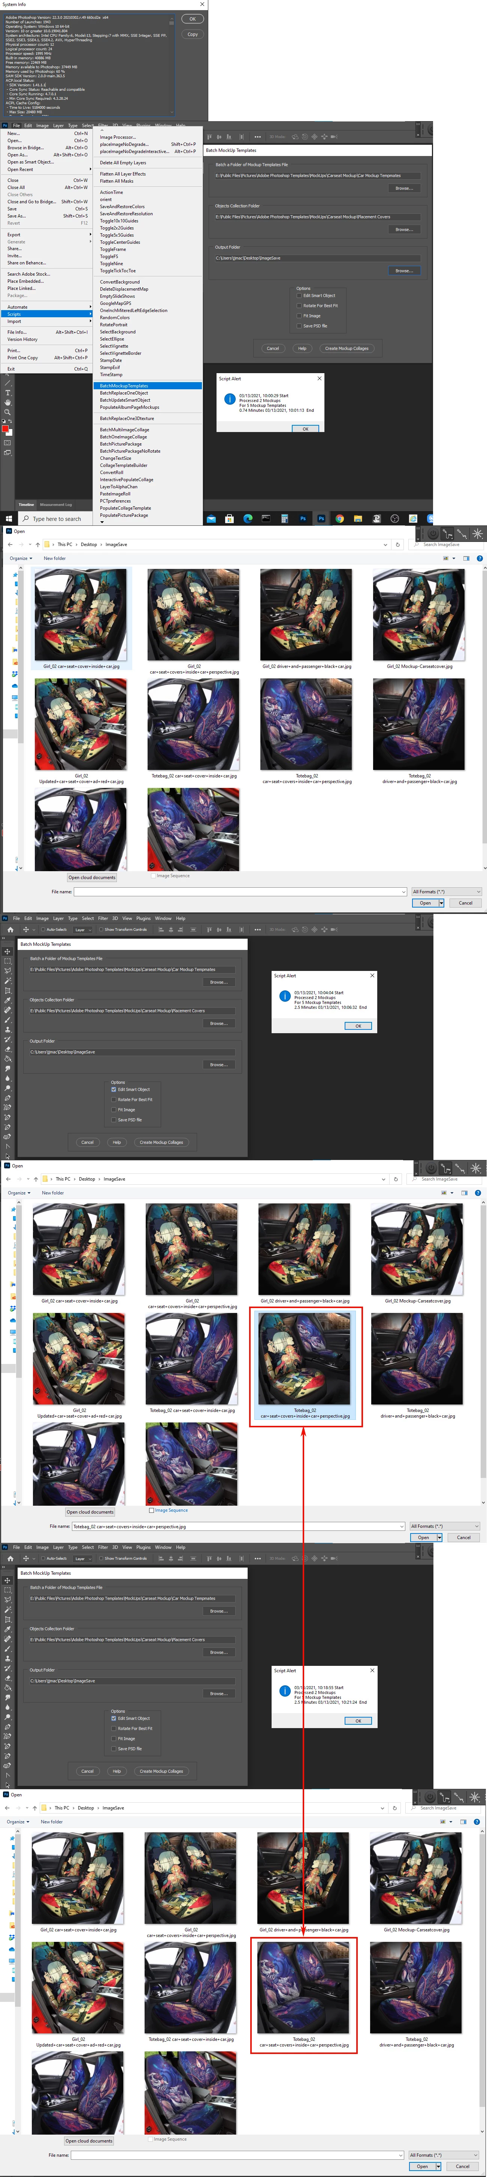Image resolution: width=487 pixels, height=2177 pixels.
Task: Select Lasso tool in window with 10:04:04 alert
Action: coord(7,971)
